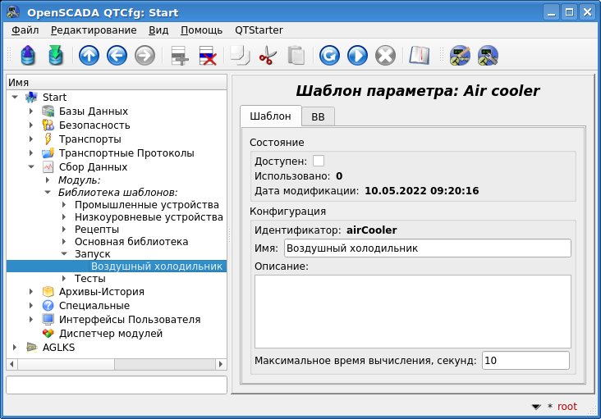This screenshot has width=601, height=419.
Task: Click the Delete item icon with red X
Action: click(x=208, y=56)
